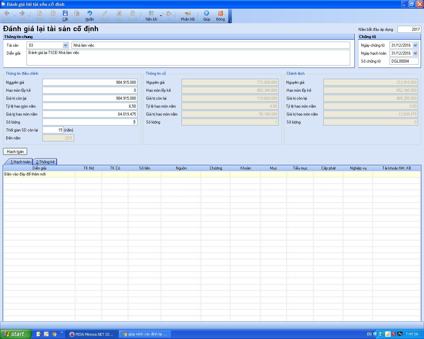Open the Sau button dropdown arrow
This screenshot has height=339, width=424.
(x=28, y=16)
